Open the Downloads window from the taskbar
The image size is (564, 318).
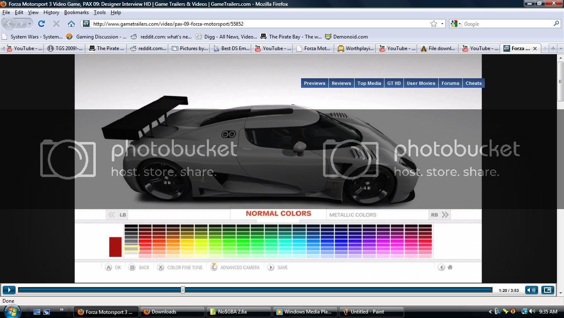click(x=173, y=312)
